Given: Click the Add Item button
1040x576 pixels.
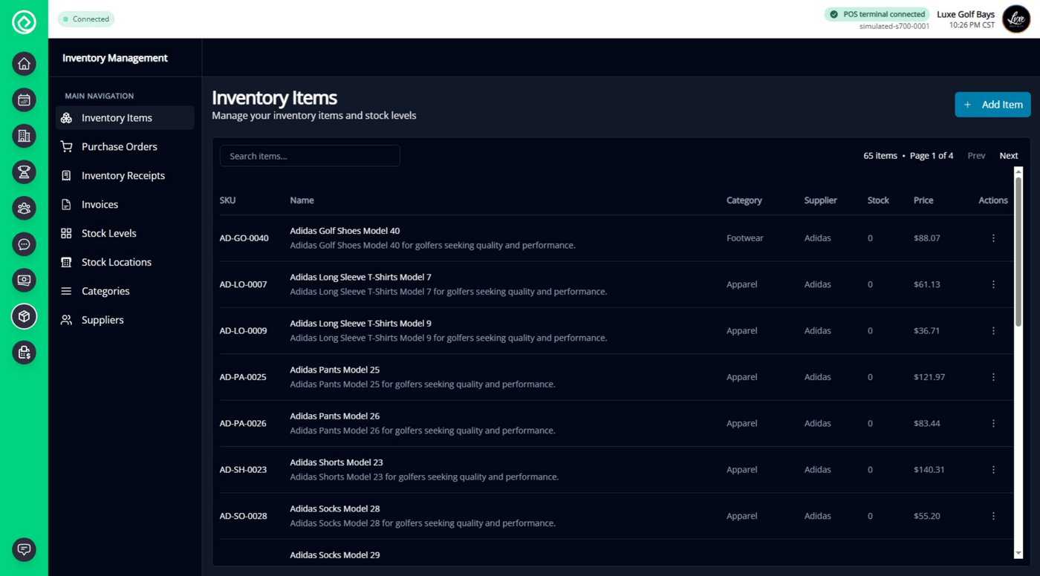Looking at the screenshot, I should [x=992, y=105].
